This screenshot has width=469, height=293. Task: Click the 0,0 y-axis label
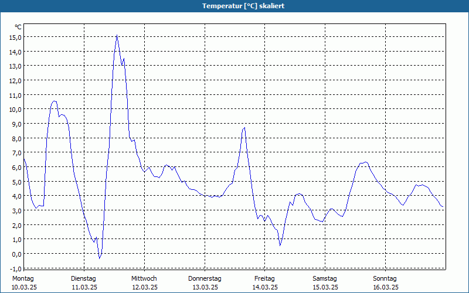(x=16, y=254)
